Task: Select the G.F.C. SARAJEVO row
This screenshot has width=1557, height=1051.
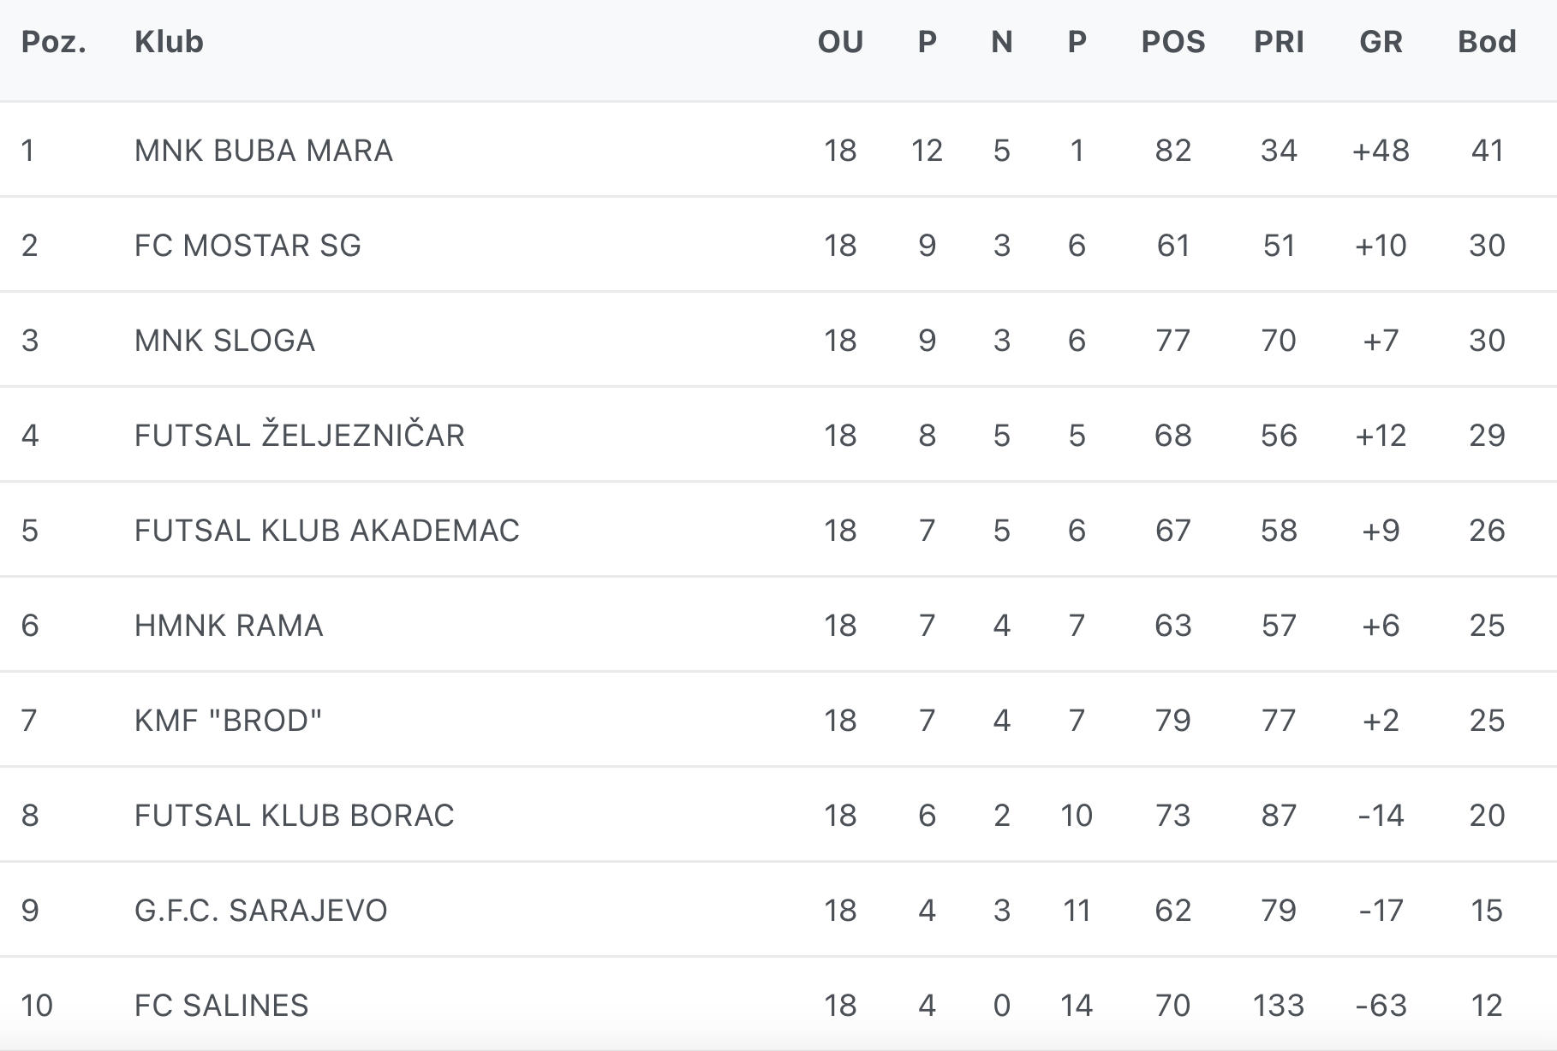Action: point(260,911)
